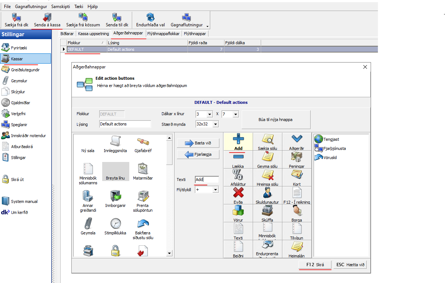The image size is (445, 283).
Task: Click Senda á kassa toolbar icon
Action: click(47, 18)
